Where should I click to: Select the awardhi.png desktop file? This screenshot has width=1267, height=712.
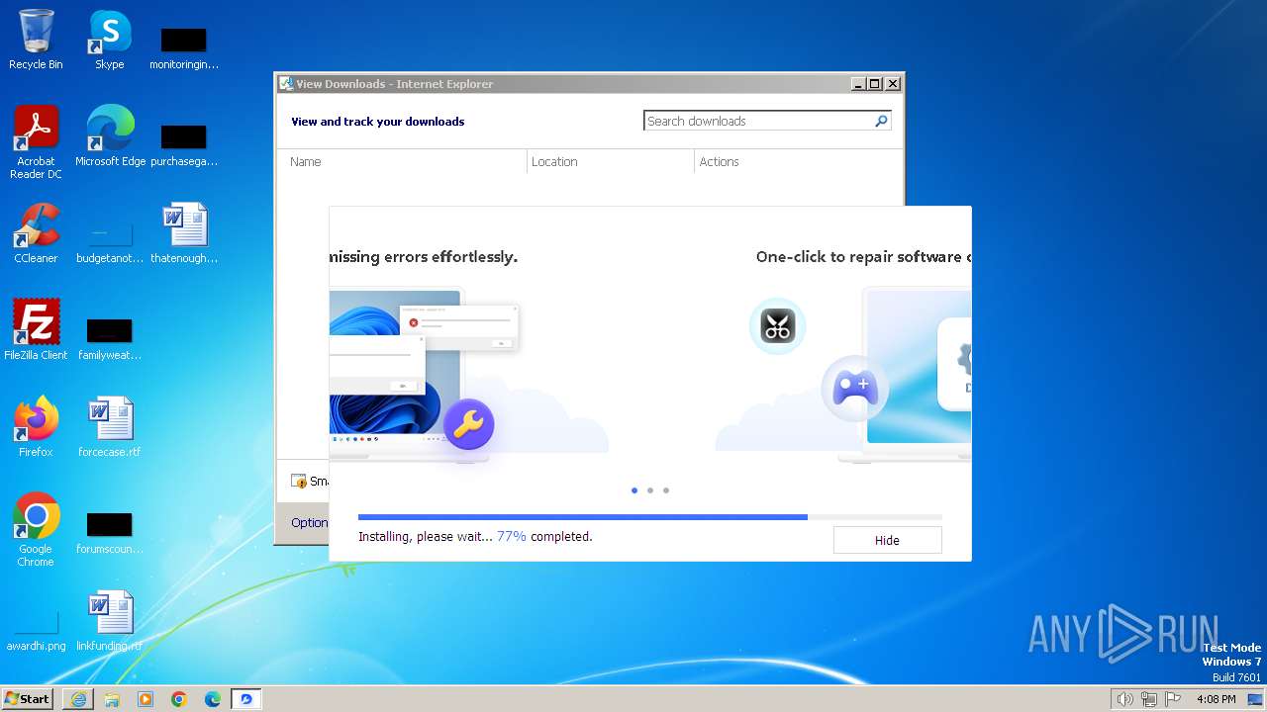coord(36,630)
